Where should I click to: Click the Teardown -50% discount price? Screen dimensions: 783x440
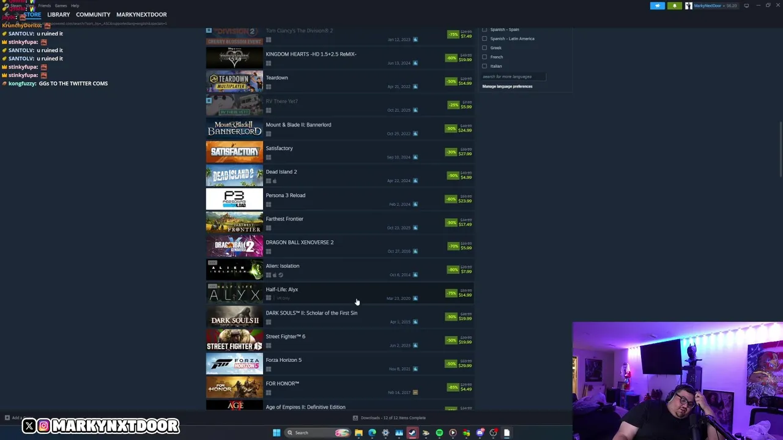[459, 81]
